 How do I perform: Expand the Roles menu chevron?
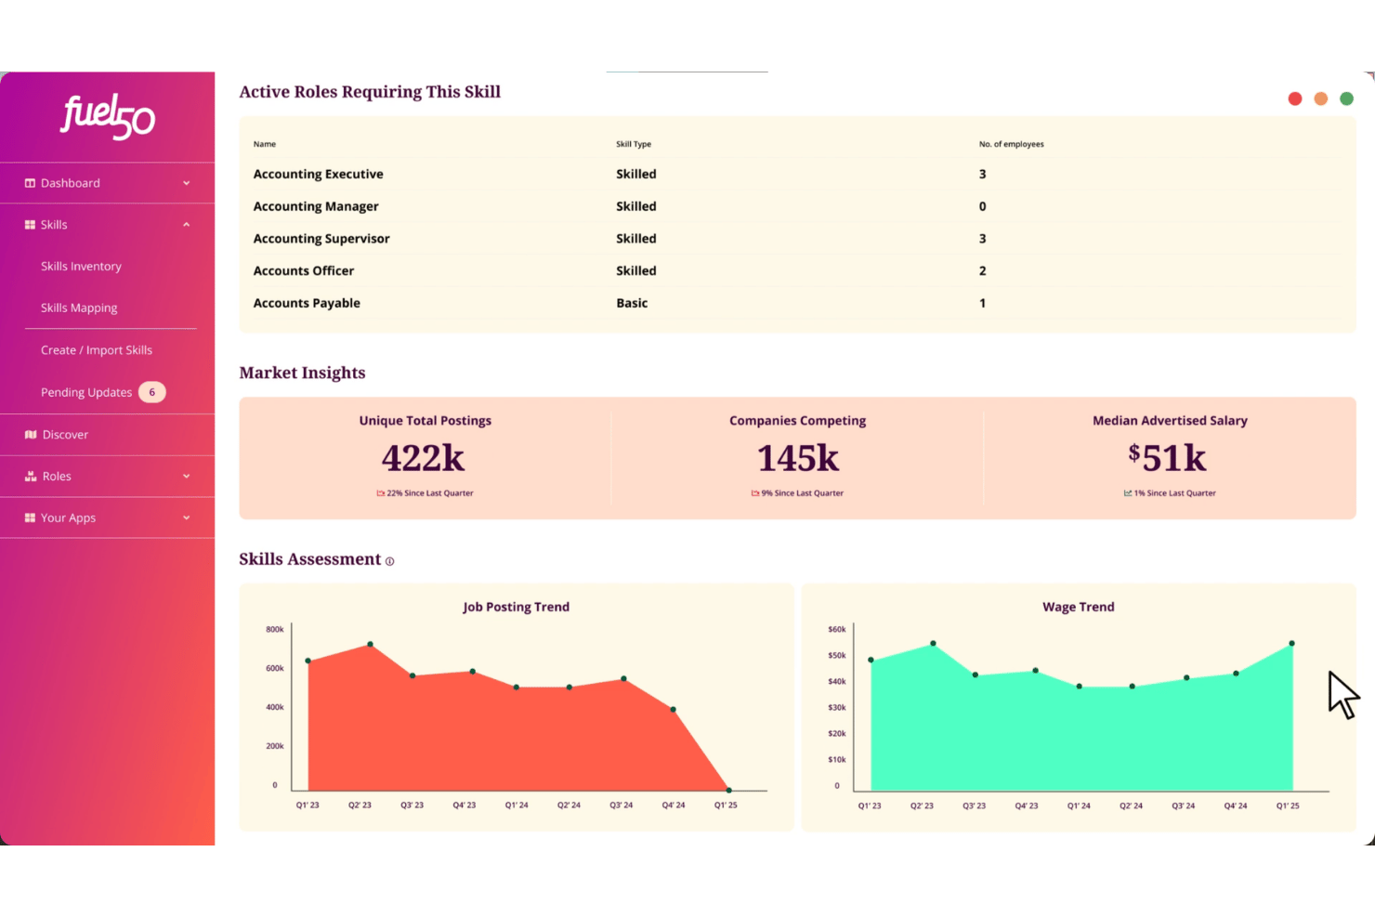pos(186,477)
